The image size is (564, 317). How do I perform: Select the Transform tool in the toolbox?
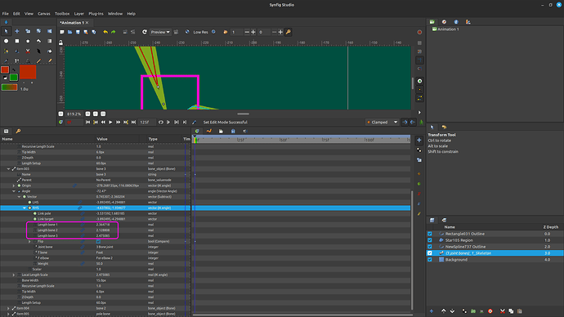tap(6, 31)
